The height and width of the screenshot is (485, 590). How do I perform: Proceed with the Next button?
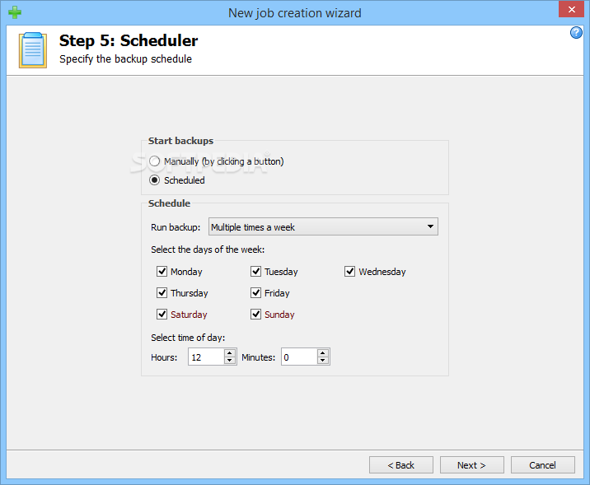(x=471, y=465)
